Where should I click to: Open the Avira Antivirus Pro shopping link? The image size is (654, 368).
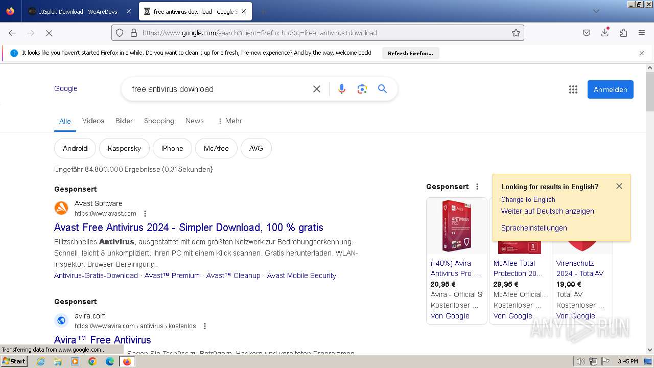click(456, 268)
